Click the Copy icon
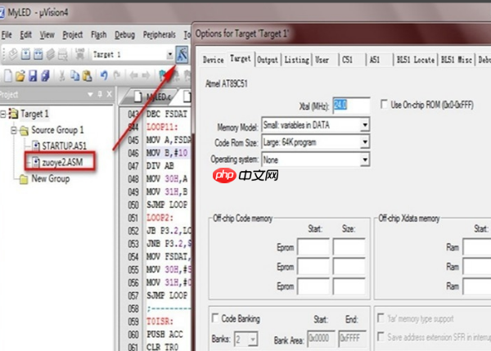The width and height of the screenshot is (491, 351). (74, 75)
